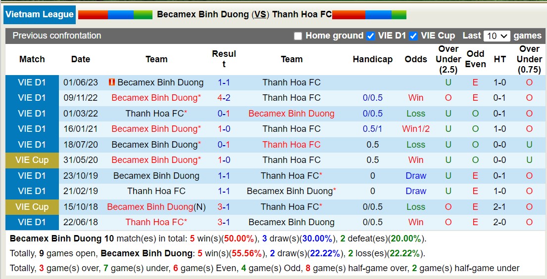Screen dimensions: 547x279
Task: Select the Over Under (2.5) column header
Action: tap(448, 59)
